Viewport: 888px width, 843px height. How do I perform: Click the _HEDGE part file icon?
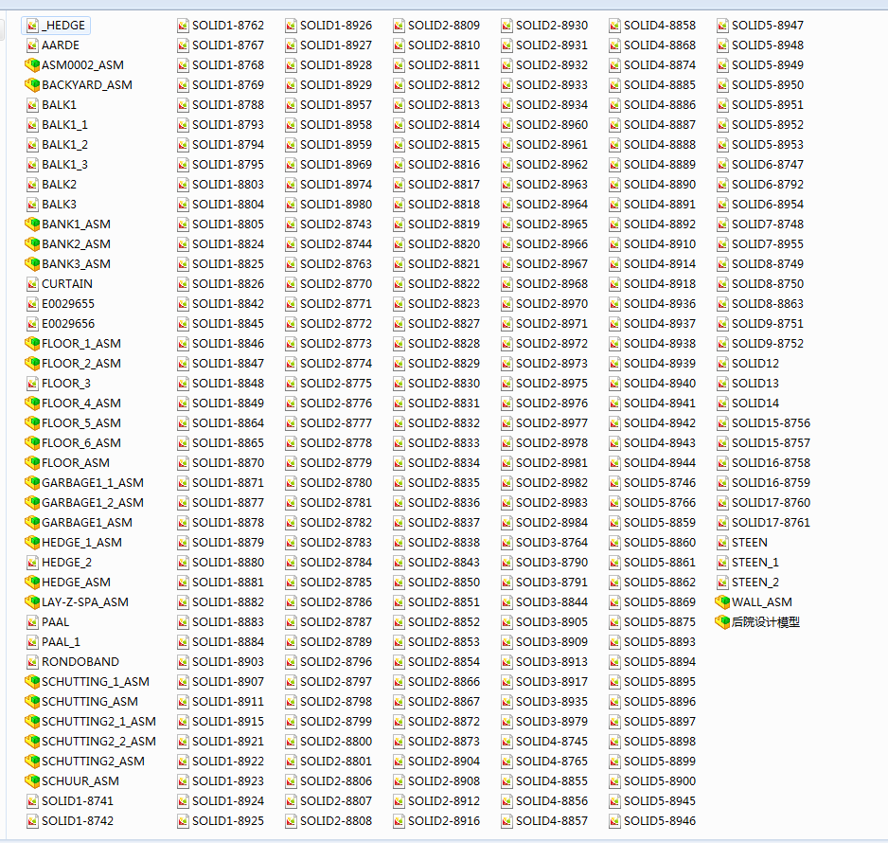32,26
